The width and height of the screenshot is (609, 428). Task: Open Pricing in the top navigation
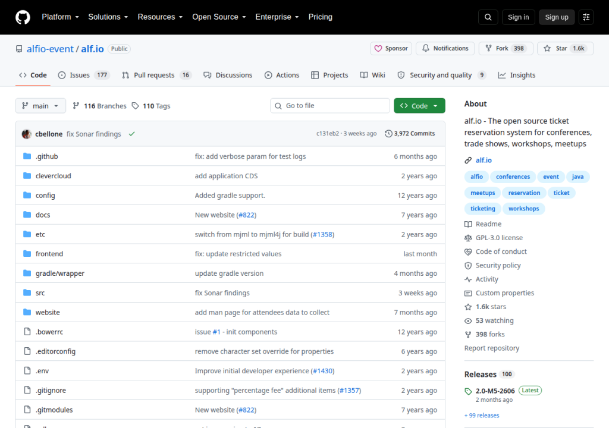[321, 17]
